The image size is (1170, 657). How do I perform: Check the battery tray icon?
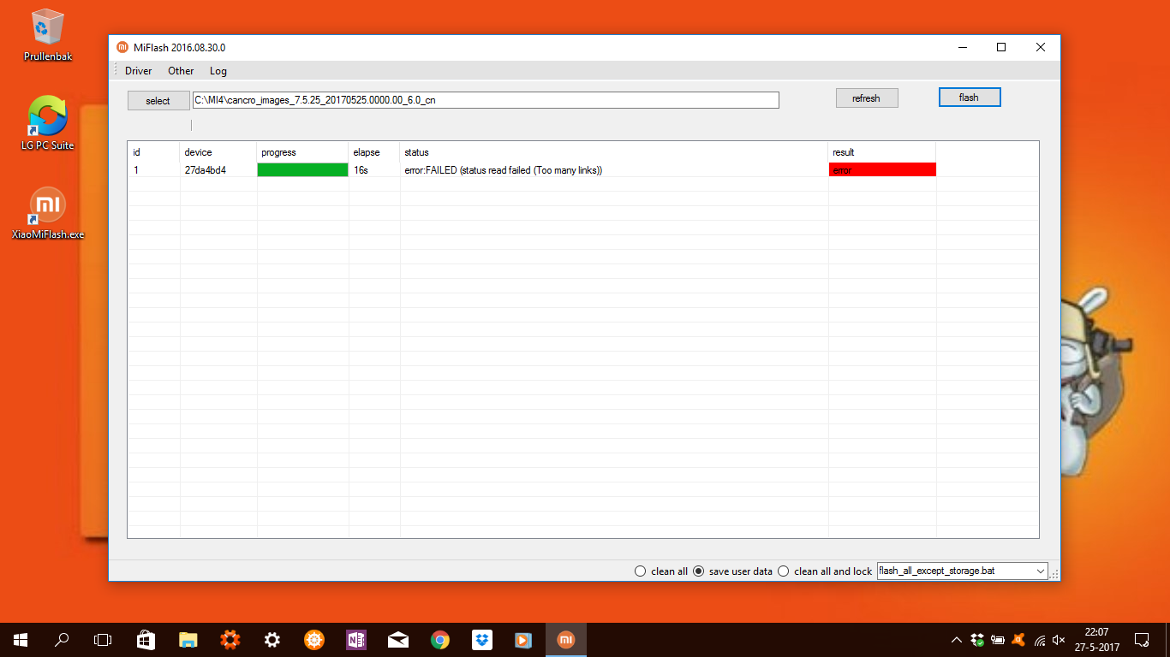(x=998, y=639)
